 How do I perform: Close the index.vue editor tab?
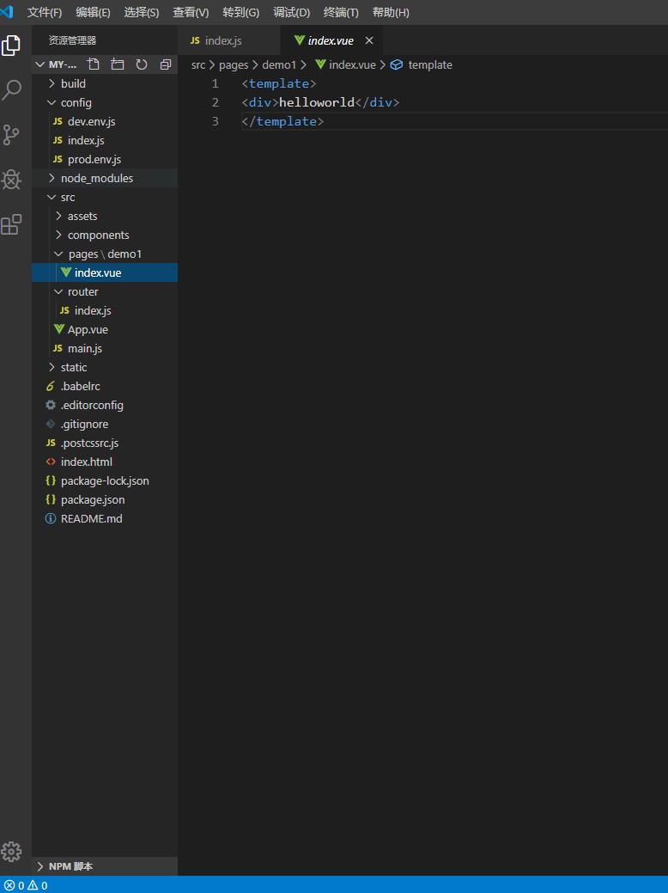click(370, 40)
